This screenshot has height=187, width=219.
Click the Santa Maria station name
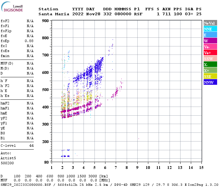[x=54, y=14]
